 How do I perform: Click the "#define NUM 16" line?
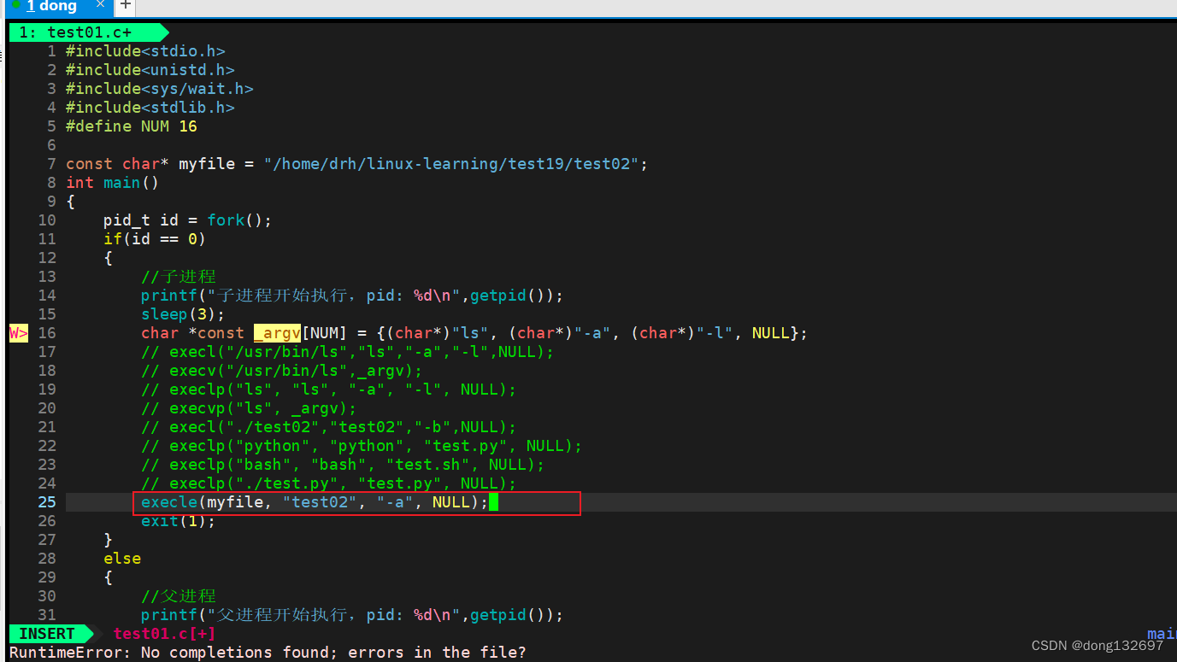tap(132, 126)
